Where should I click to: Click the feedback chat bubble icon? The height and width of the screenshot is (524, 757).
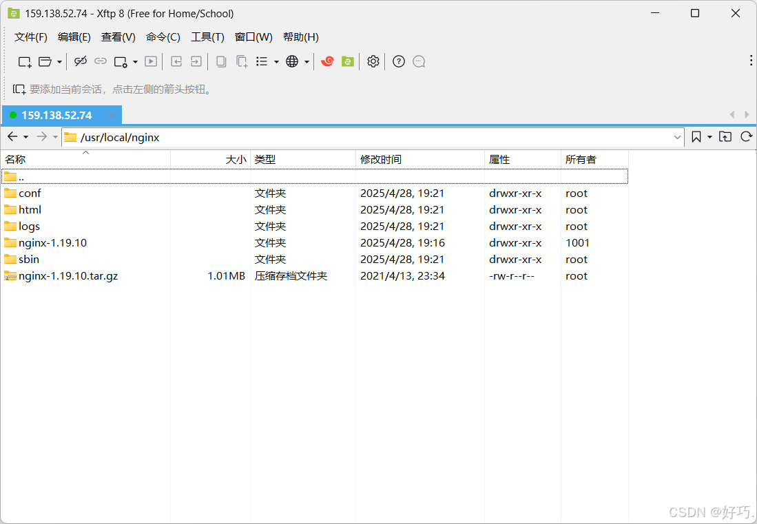419,61
